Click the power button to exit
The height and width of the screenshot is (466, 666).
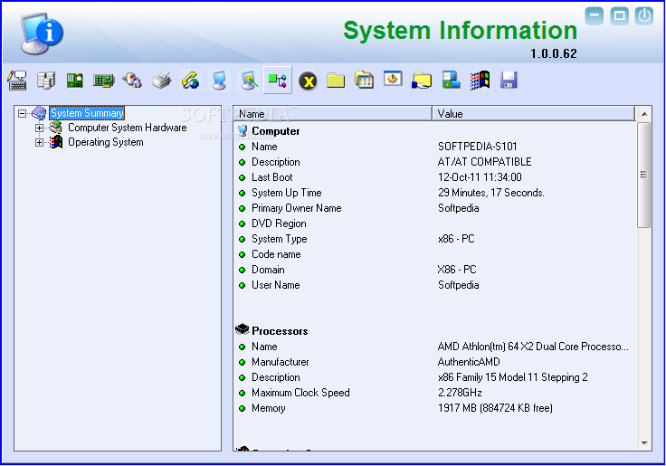644,16
